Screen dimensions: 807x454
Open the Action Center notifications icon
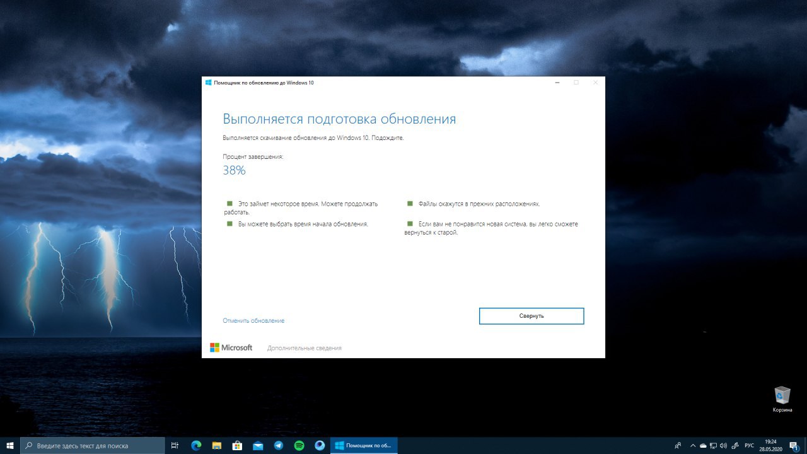(x=794, y=446)
